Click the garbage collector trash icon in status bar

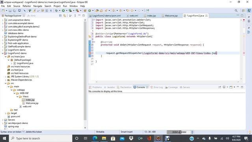point(193,132)
